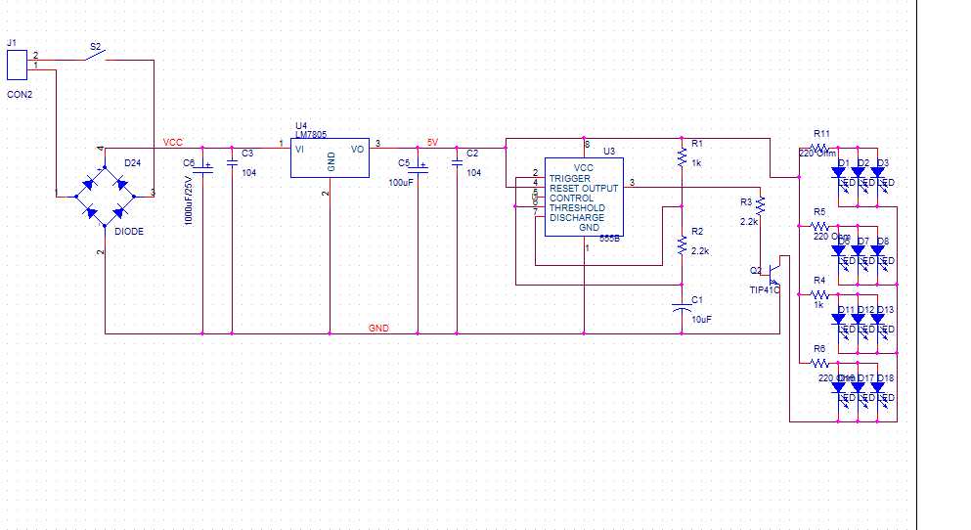Select the U3 555 timer body

point(584,197)
